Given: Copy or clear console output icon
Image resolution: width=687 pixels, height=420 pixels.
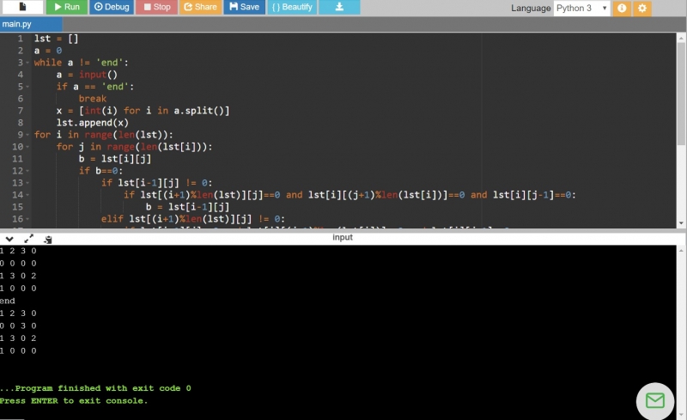Looking at the screenshot, I should click(x=48, y=240).
